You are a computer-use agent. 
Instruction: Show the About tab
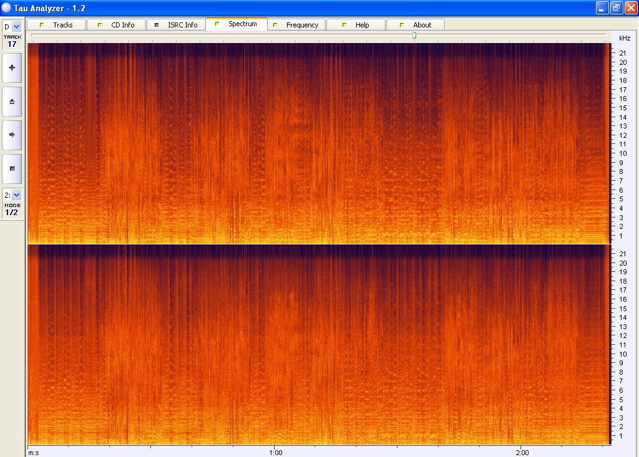click(x=422, y=25)
